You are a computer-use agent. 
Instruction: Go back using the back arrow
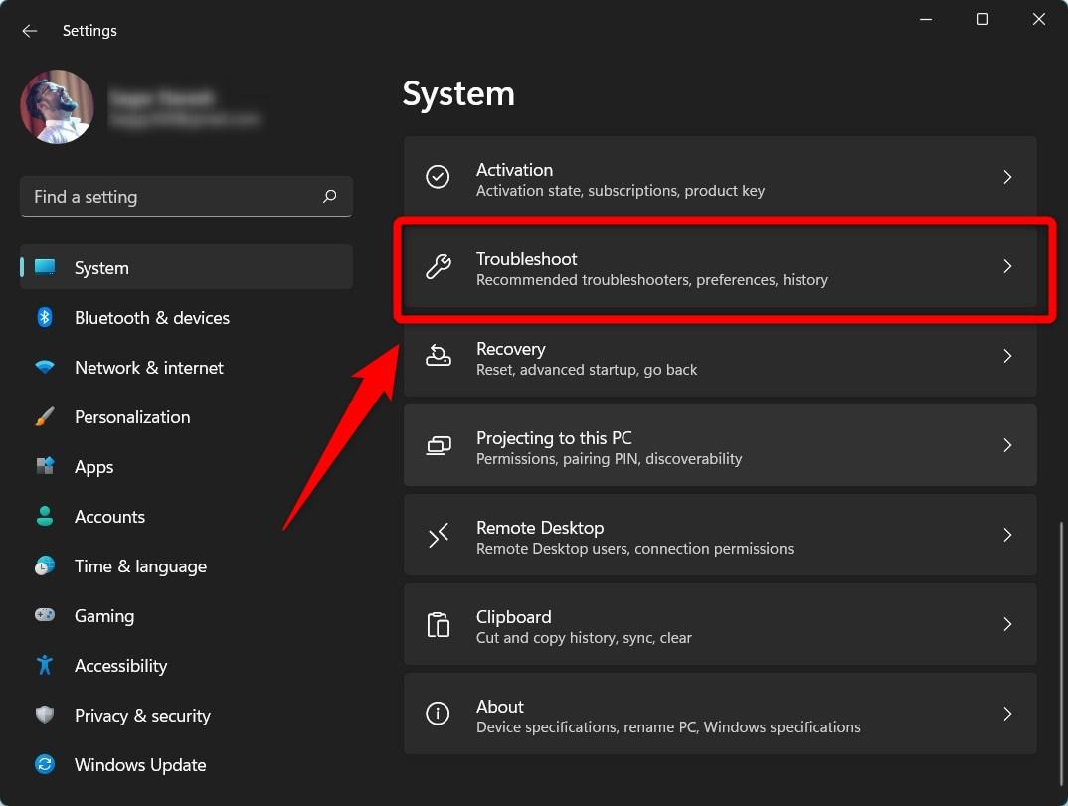coord(29,31)
